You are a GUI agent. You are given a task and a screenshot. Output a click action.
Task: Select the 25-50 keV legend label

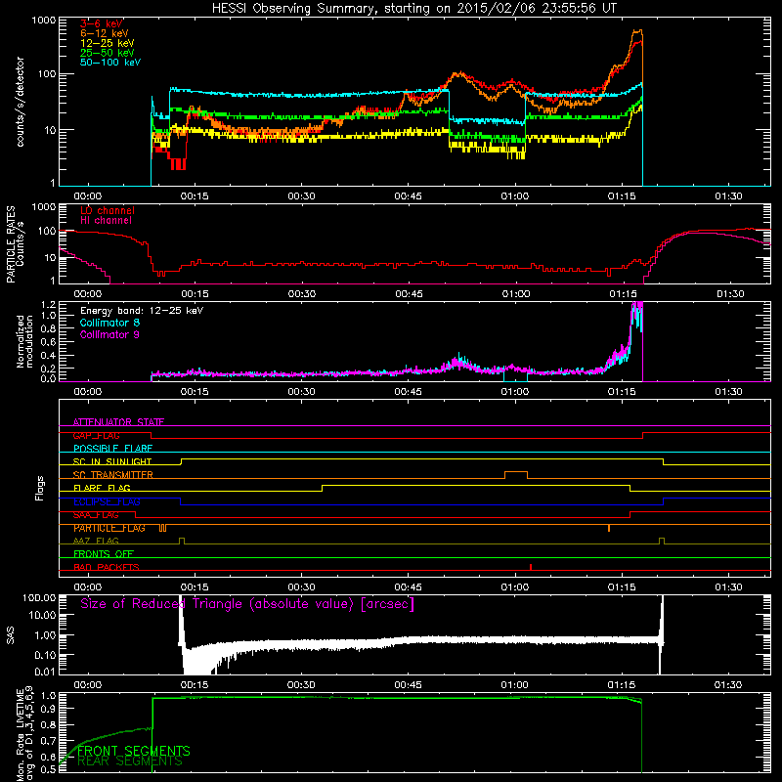tap(108, 53)
